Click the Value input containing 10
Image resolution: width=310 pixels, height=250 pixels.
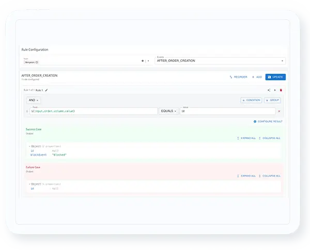click(x=227, y=111)
